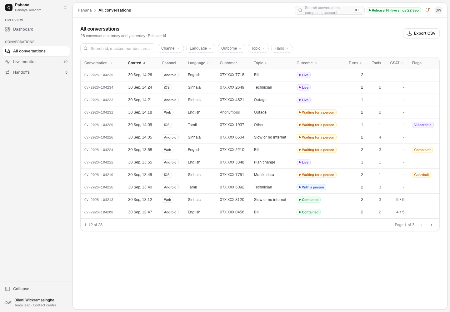This screenshot has width=450, height=312.
Task: Open the DW user avatar menu
Action: coord(438,10)
